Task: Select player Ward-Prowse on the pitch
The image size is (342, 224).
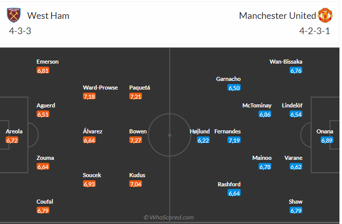Action: [100, 88]
